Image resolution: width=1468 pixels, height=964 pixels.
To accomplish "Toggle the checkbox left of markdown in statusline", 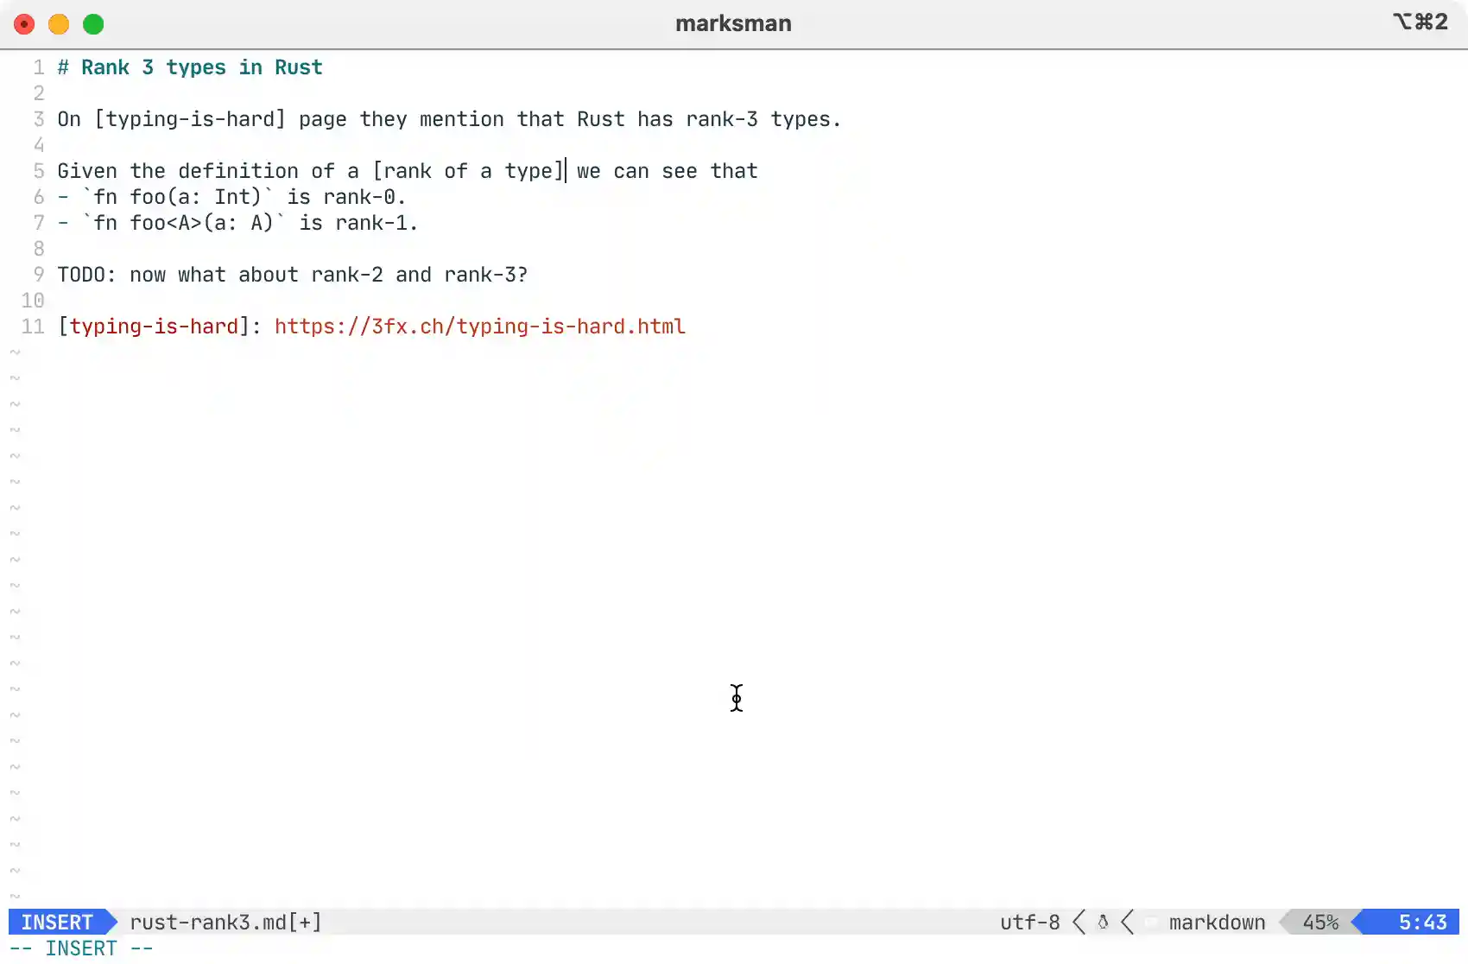I will point(1151,923).
